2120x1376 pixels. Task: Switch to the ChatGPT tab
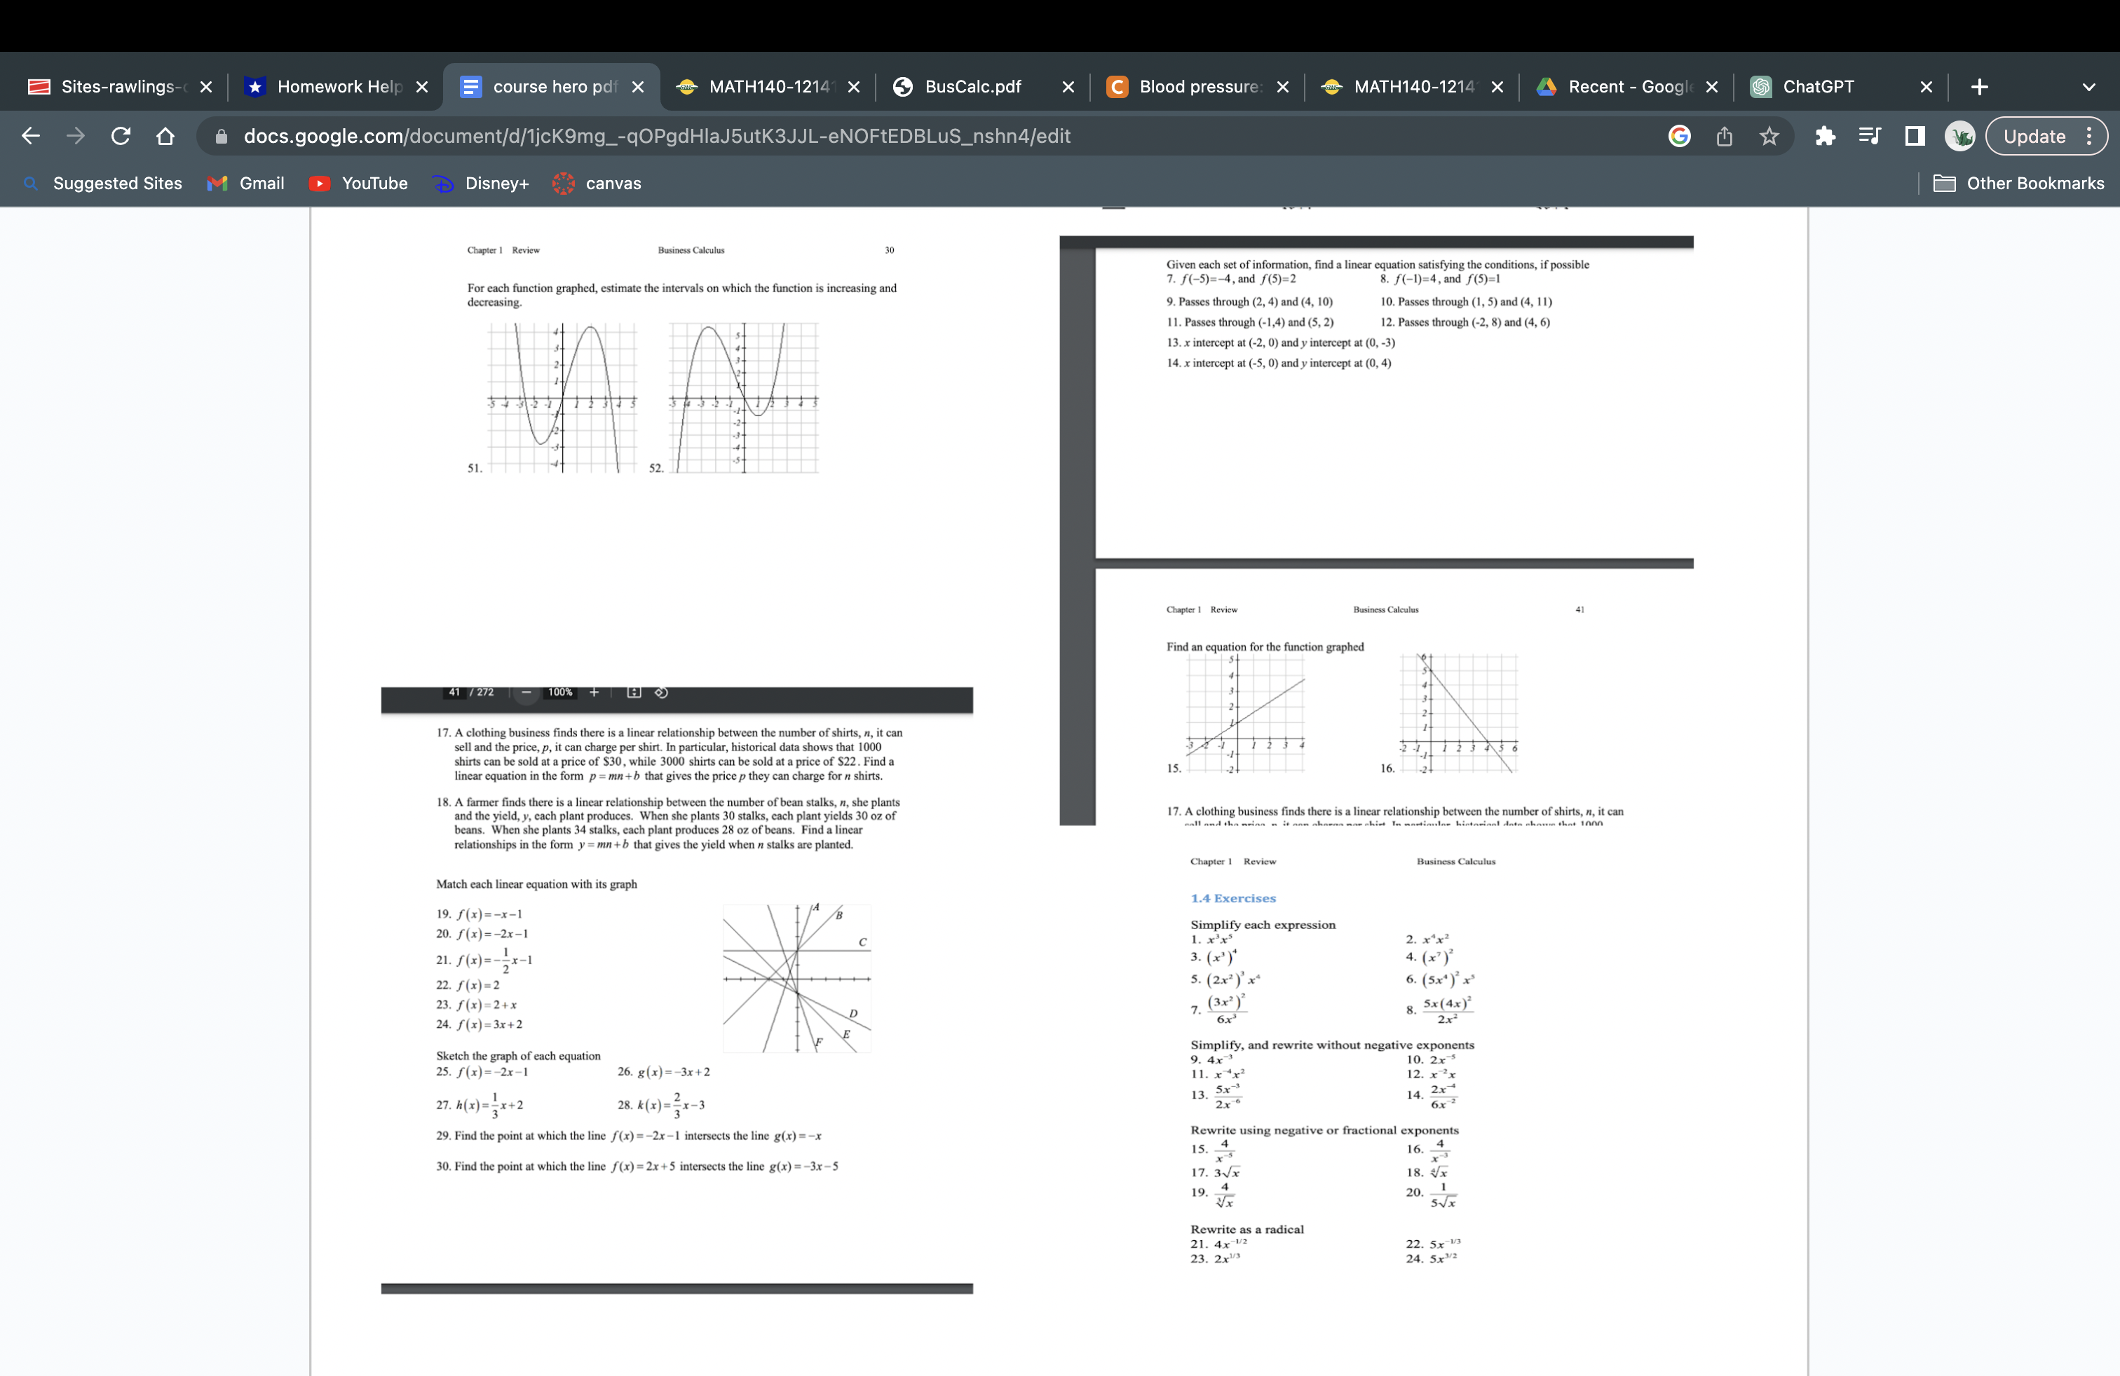(1817, 86)
